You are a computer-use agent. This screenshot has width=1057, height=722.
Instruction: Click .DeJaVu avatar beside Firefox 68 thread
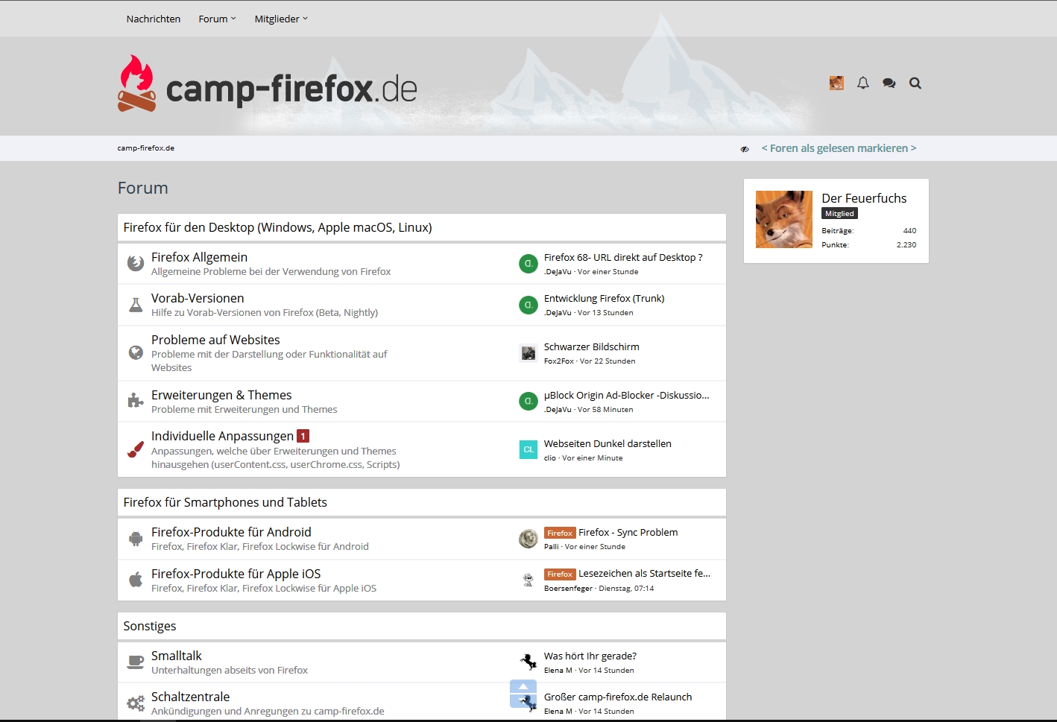(x=528, y=264)
